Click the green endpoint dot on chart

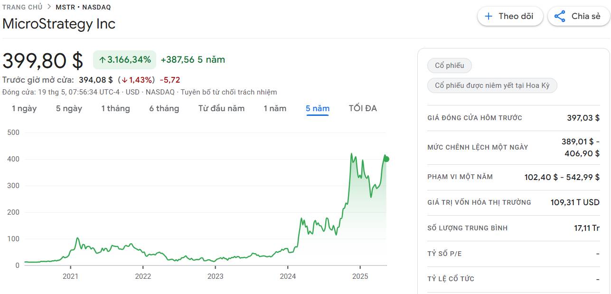pyautogui.click(x=386, y=159)
